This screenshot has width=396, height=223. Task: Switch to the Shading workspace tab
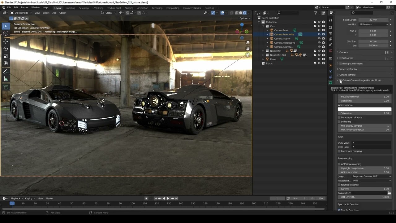pos(129,8)
